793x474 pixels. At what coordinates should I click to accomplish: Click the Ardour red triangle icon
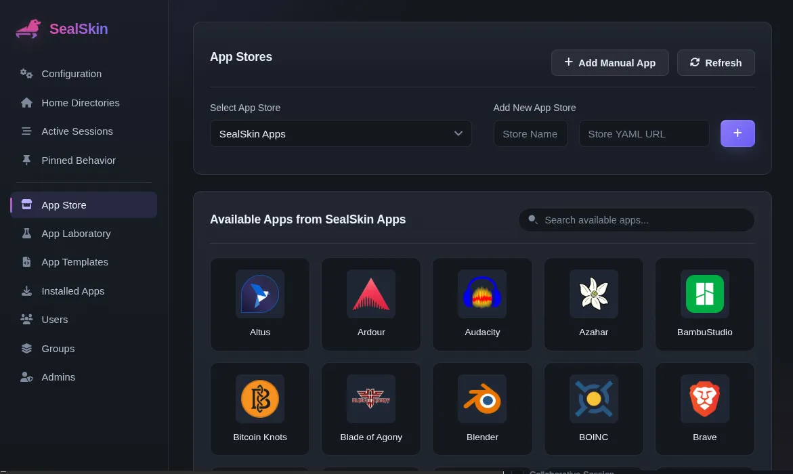pos(370,294)
